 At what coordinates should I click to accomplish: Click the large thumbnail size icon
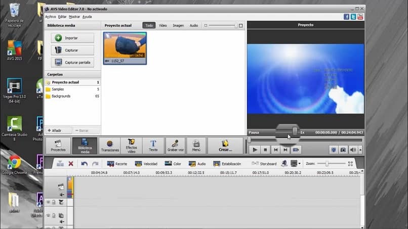[x=240, y=25]
